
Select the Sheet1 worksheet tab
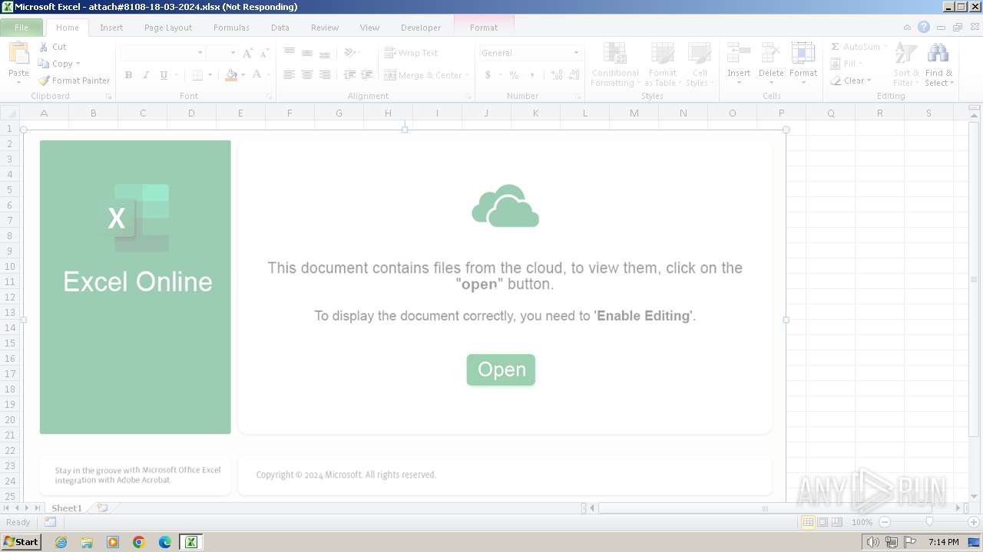coord(67,508)
